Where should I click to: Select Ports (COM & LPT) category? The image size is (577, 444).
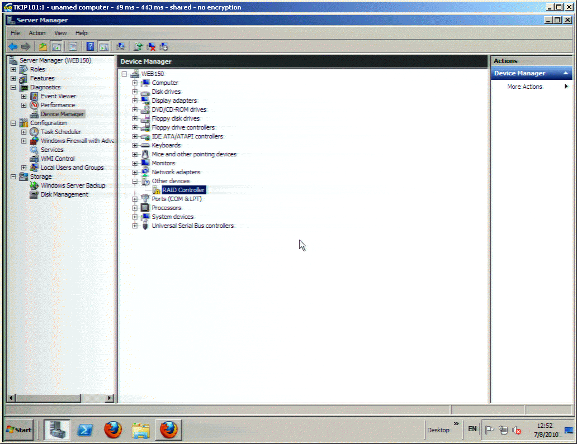[177, 199]
